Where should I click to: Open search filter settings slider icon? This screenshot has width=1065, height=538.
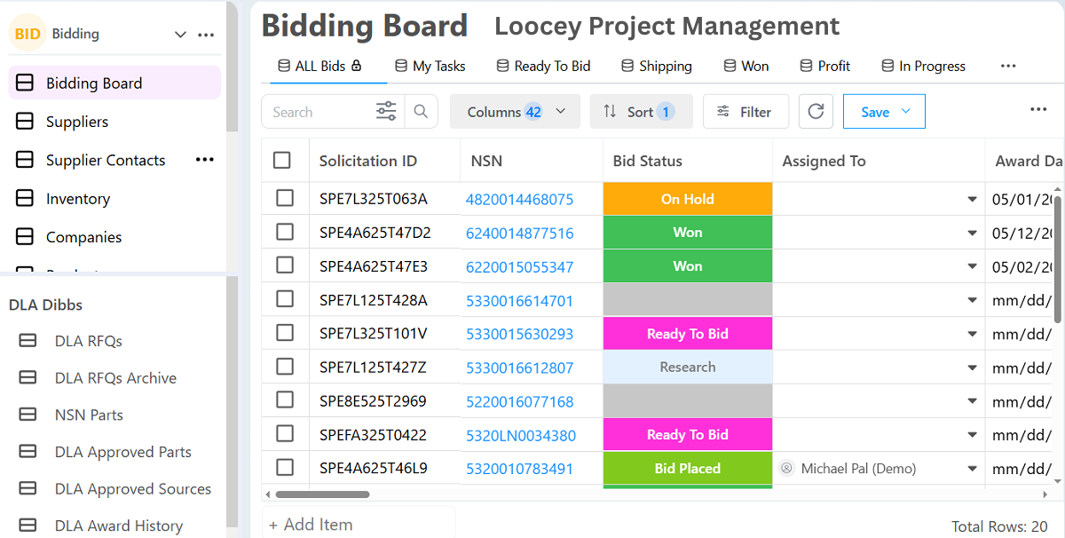point(386,112)
